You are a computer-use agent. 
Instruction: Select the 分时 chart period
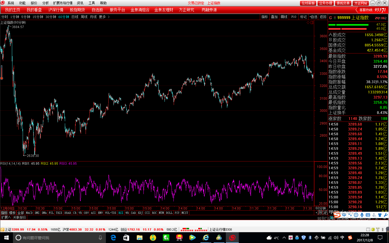pyautogui.click(x=5, y=17)
